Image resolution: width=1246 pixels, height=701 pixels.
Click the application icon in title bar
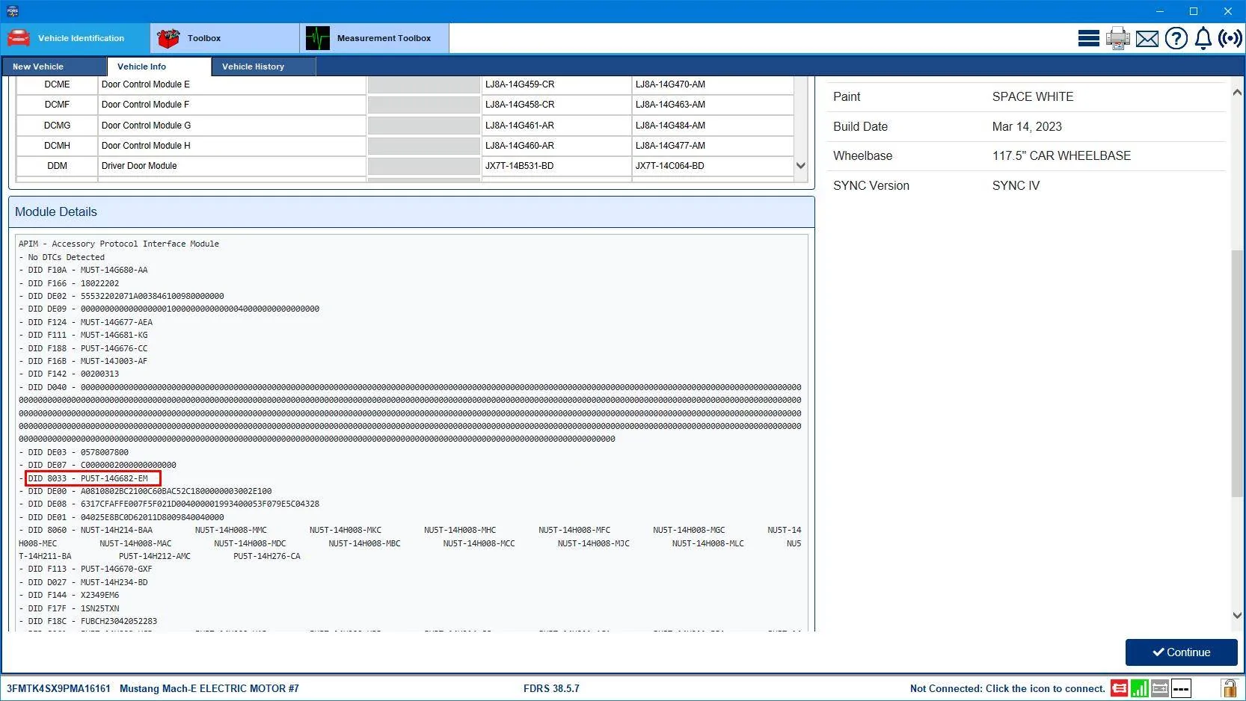pyautogui.click(x=12, y=11)
